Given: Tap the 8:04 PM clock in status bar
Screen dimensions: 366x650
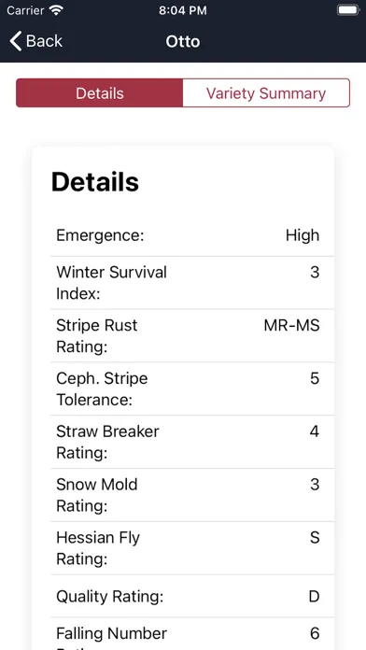Looking at the screenshot, I should point(183,10).
